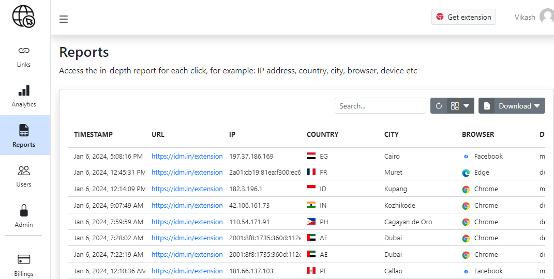Screen dimensions: 554x279
Task: Select IP 110.54.171.91
Action: click(x=249, y=222)
